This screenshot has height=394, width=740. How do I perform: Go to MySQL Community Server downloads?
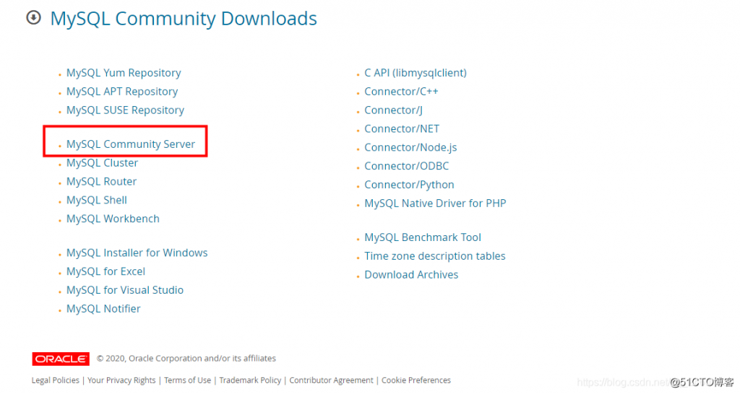[131, 144]
